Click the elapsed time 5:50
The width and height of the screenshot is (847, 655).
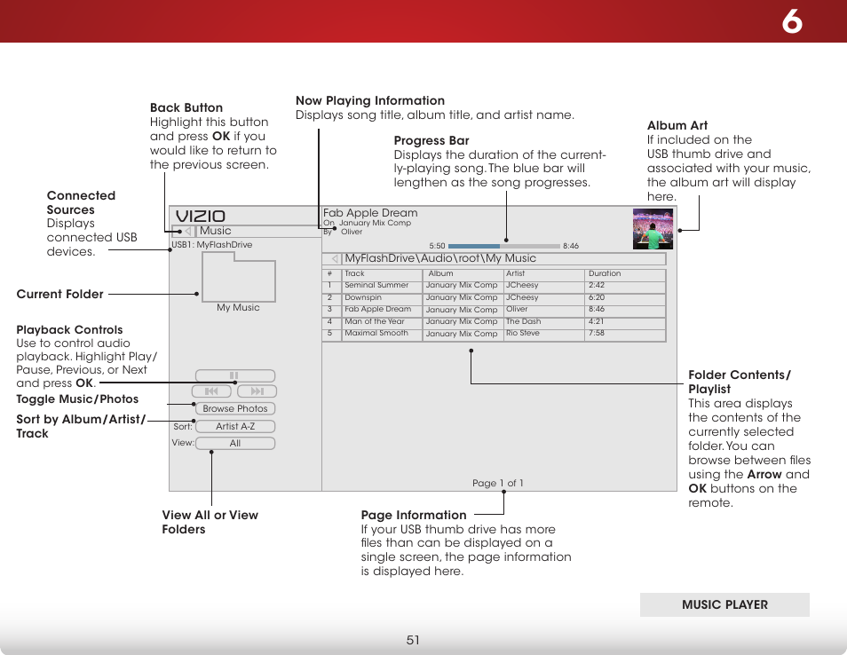(437, 246)
